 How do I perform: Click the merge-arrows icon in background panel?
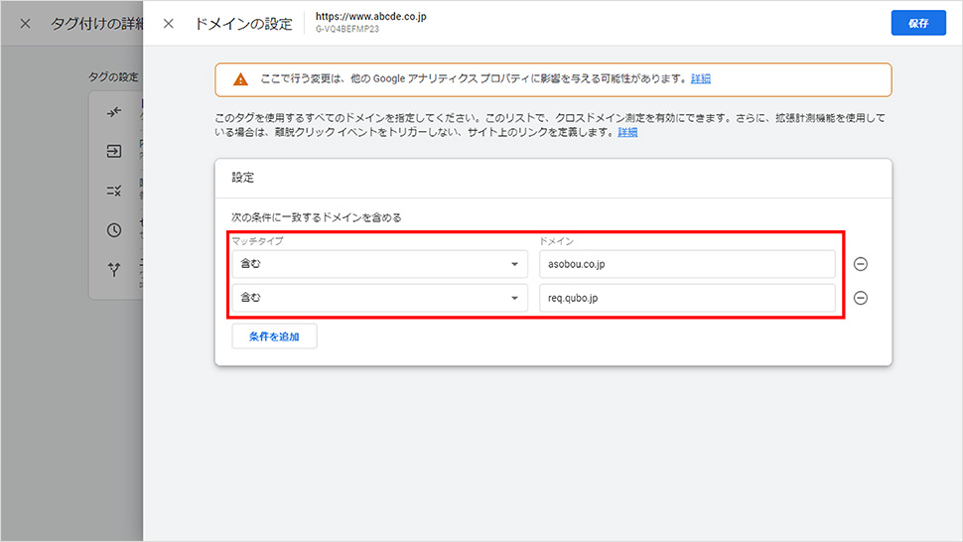113,112
